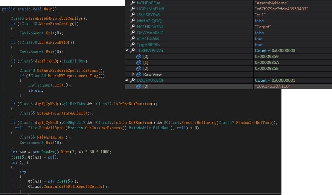The width and height of the screenshot is (332, 195).
Task: Click the wrench icon next to TggH3lP9Sv
Action: tap(132, 45)
